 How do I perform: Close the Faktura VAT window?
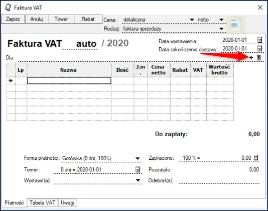tap(260, 8)
